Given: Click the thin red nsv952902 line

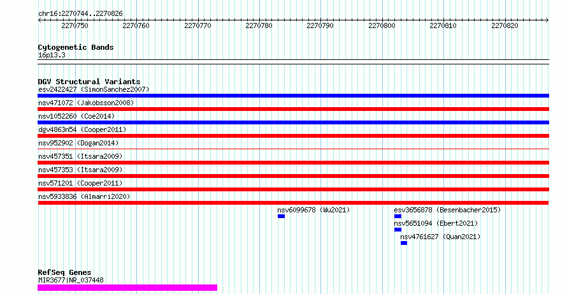Looking at the screenshot, I should coord(293,149).
